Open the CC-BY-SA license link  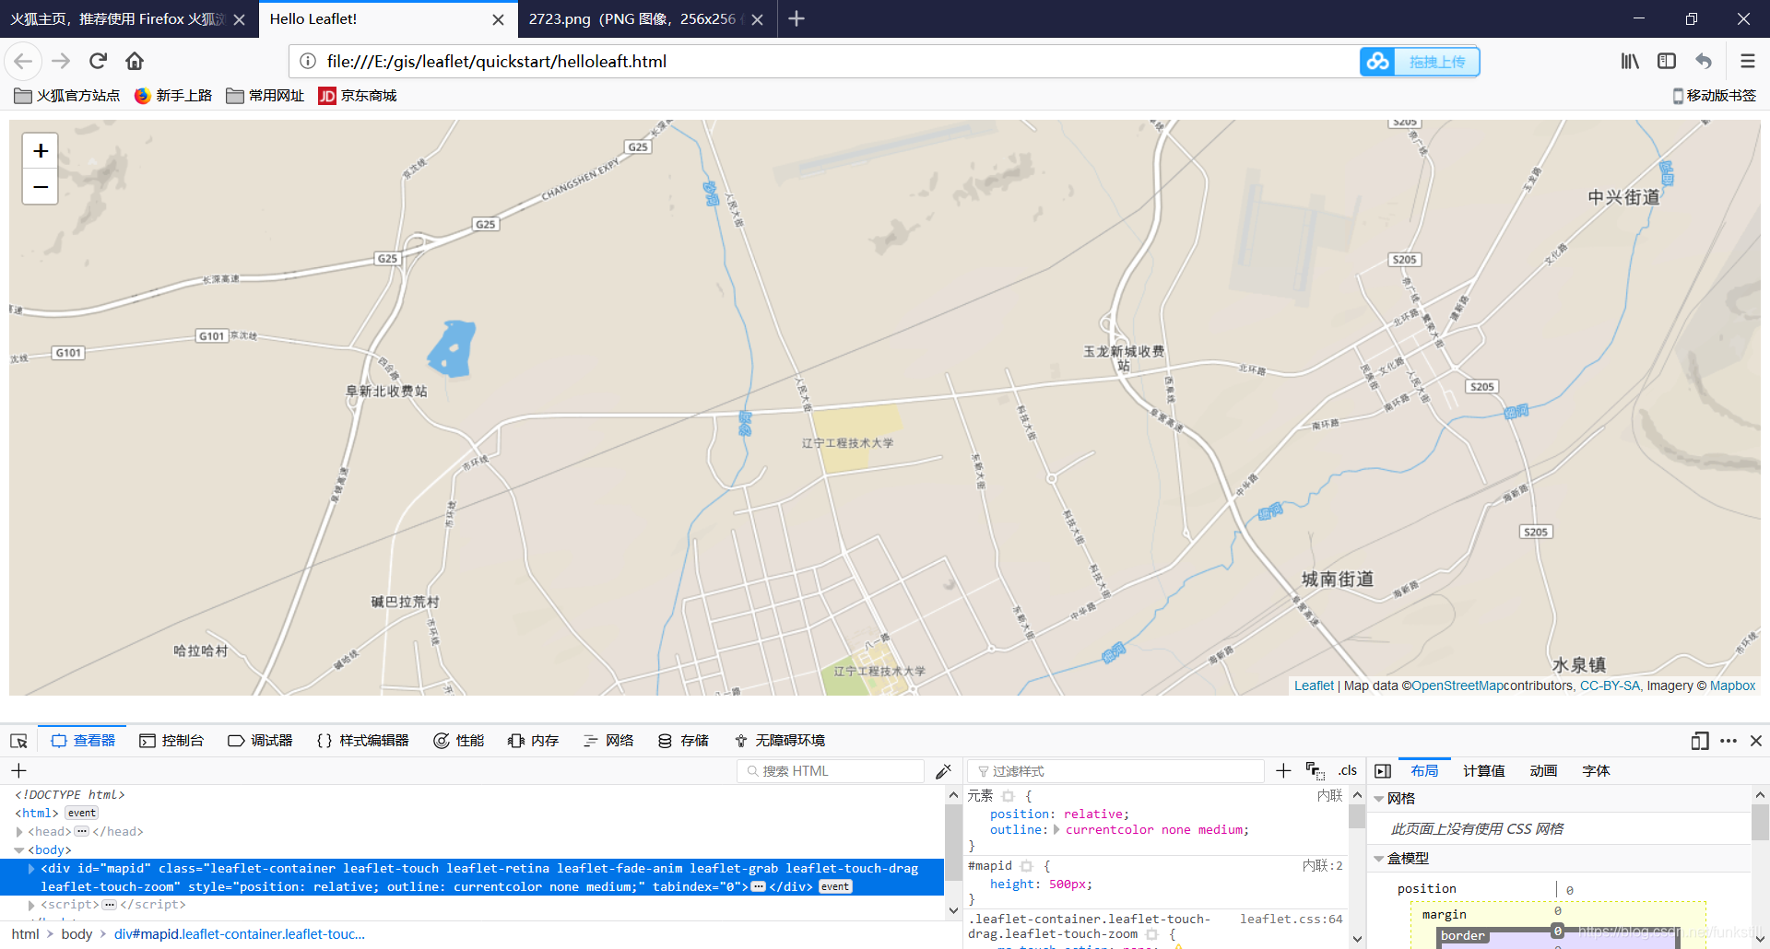tap(1610, 685)
